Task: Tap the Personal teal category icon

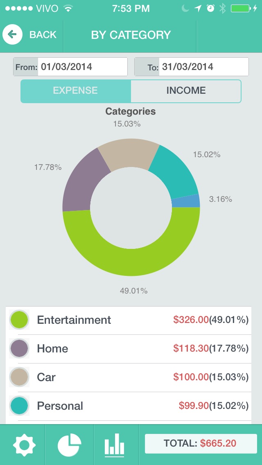Action: click(x=19, y=406)
